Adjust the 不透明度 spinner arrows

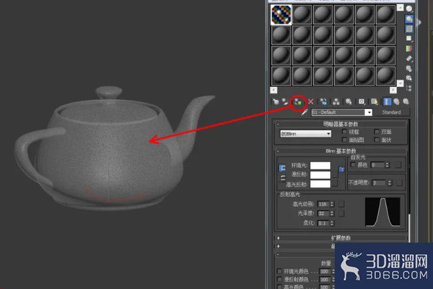[390, 183]
